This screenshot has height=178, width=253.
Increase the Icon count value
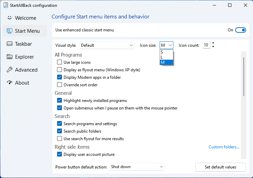pyautogui.click(x=213, y=43)
